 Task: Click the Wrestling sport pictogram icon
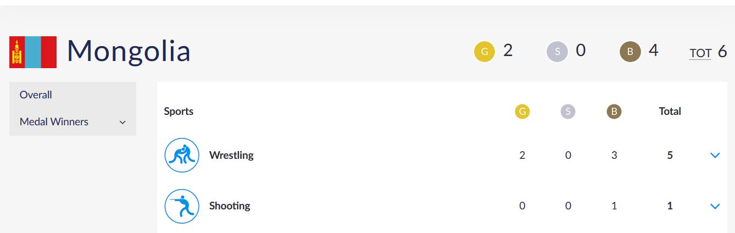[182, 155]
